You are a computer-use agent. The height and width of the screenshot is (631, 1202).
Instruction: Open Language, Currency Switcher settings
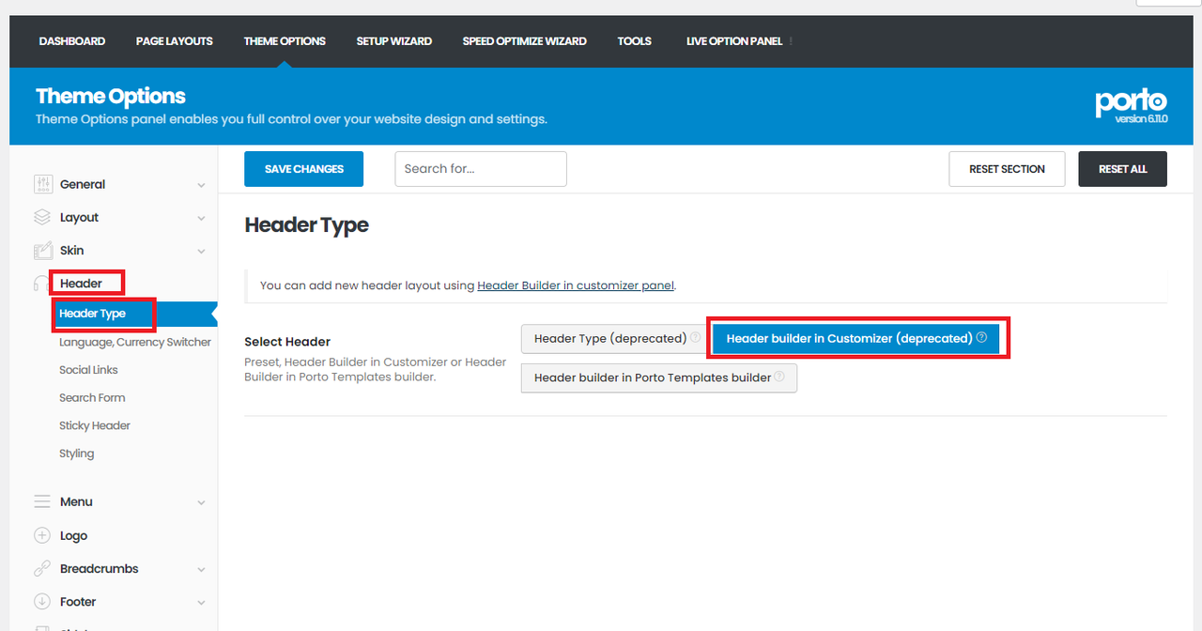point(135,342)
